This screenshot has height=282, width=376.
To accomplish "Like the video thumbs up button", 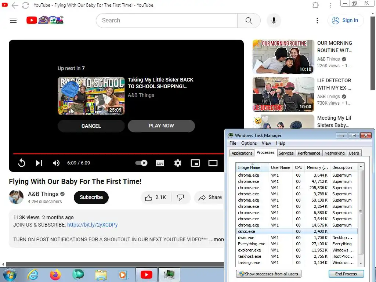I will click(156, 197).
